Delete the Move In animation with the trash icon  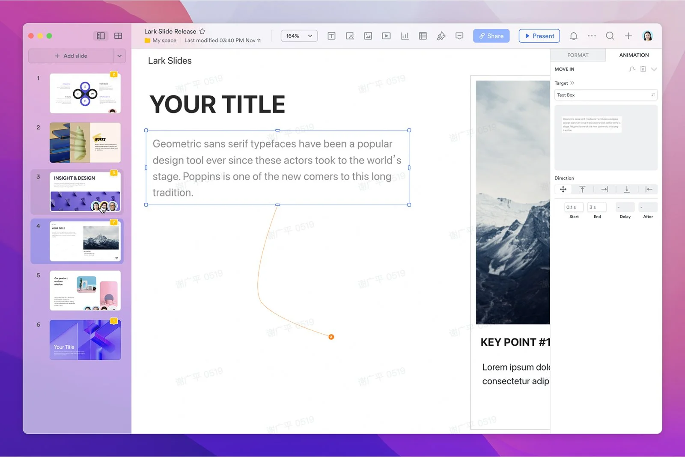[x=643, y=69]
